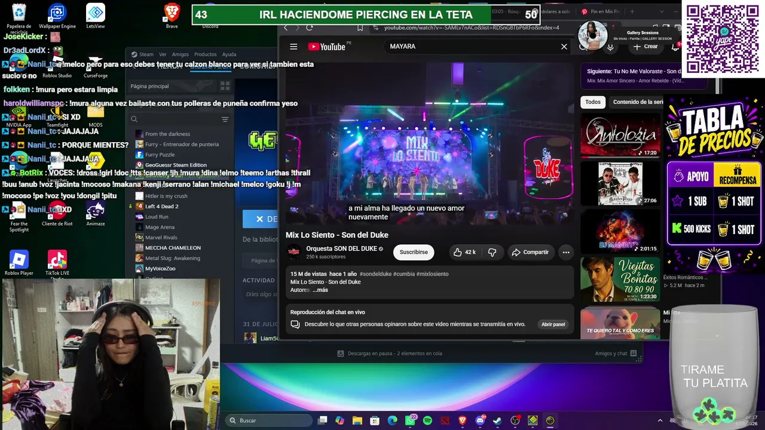The height and width of the screenshot is (430, 765).
Task: Select From the darkness in Steam library
Action: [x=167, y=134]
